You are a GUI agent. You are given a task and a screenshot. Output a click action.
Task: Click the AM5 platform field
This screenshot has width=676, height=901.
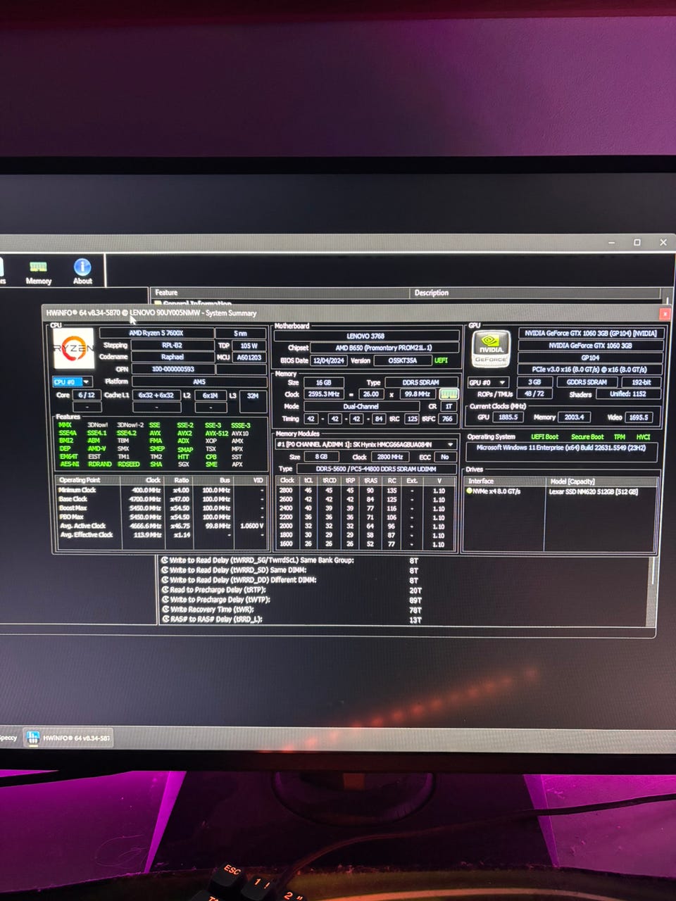[x=199, y=382]
